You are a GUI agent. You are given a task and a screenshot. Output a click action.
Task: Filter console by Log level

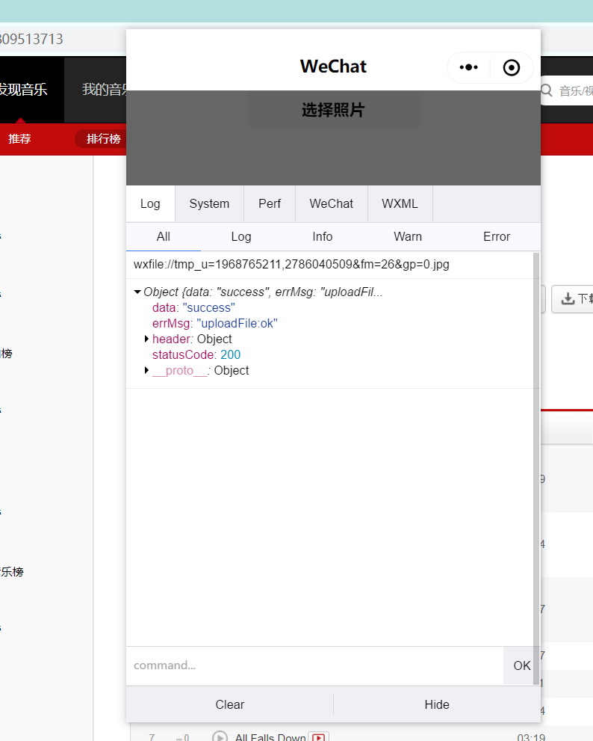pos(240,237)
